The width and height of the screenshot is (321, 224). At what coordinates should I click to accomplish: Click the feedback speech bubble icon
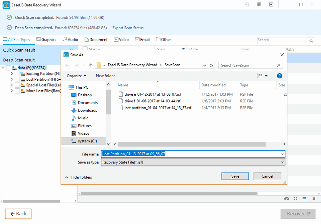259,5
